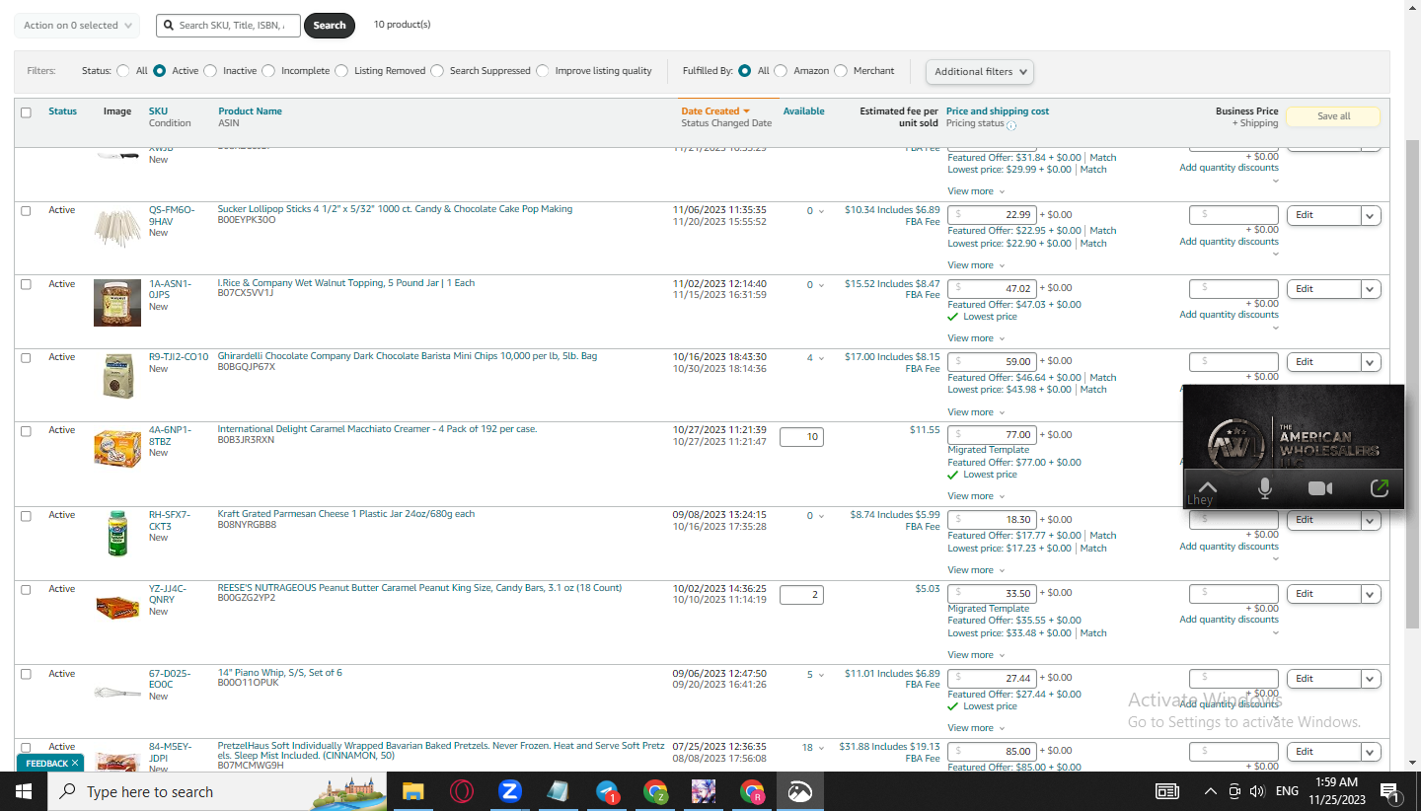Open Chrome with the Z profile badge
Viewport: 1421px width, 811px height.
655,791
